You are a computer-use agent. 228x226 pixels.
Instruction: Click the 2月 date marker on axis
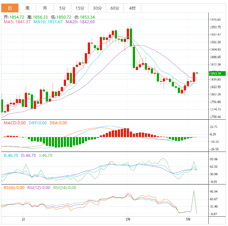(128, 219)
